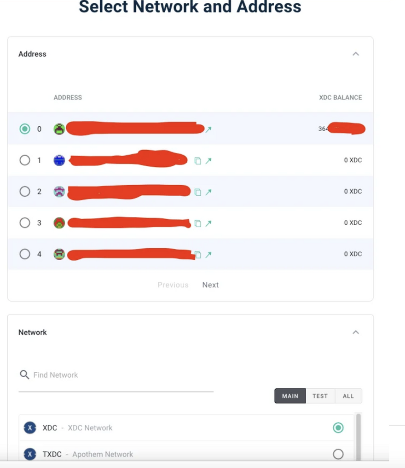Copy address 4 with the copy icon
Viewport: 405px width, 468px height.
(x=197, y=255)
